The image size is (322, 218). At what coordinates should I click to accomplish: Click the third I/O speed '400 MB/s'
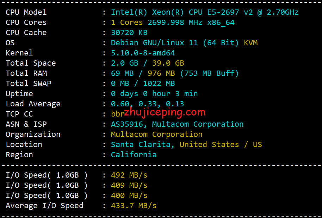(129, 196)
